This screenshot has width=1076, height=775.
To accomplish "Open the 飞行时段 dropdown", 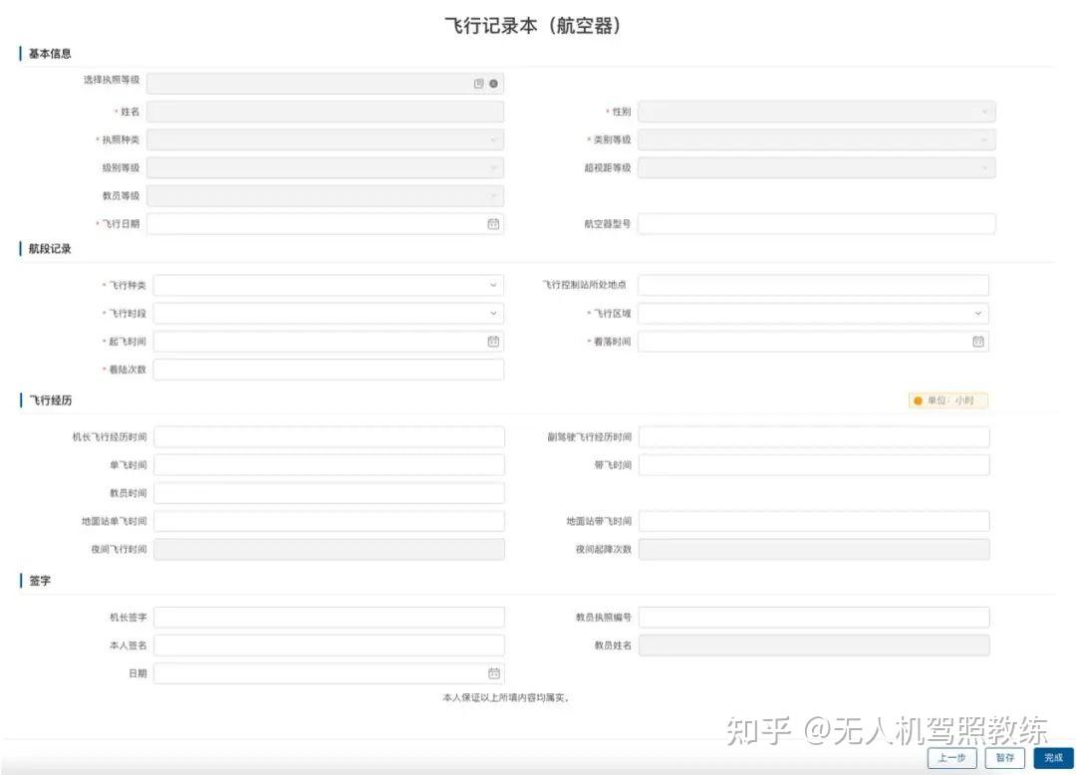I will [x=492, y=313].
